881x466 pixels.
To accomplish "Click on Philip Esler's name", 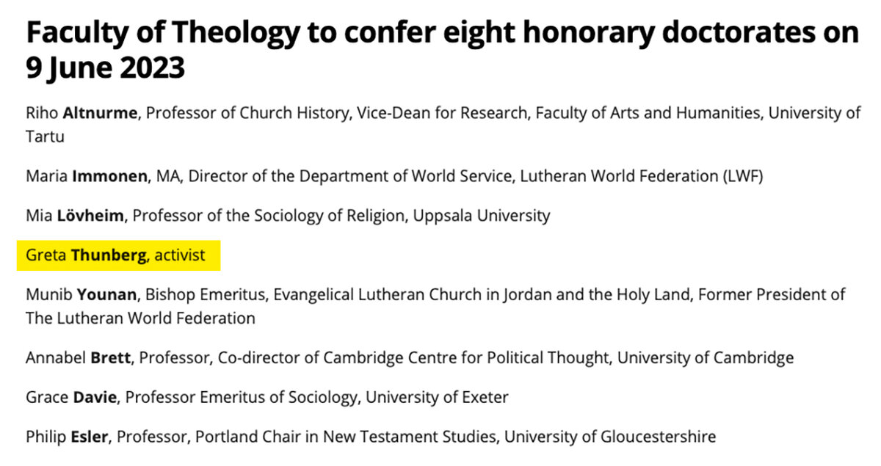I will (68, 437).
